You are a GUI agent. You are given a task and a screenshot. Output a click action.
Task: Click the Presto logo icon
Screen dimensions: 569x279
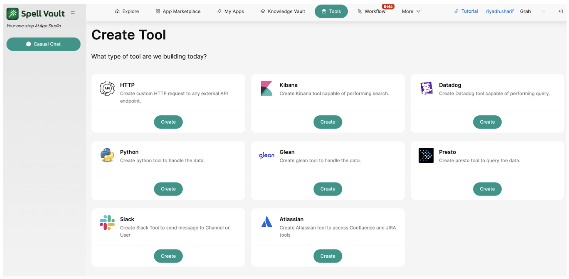click(426, 156)
